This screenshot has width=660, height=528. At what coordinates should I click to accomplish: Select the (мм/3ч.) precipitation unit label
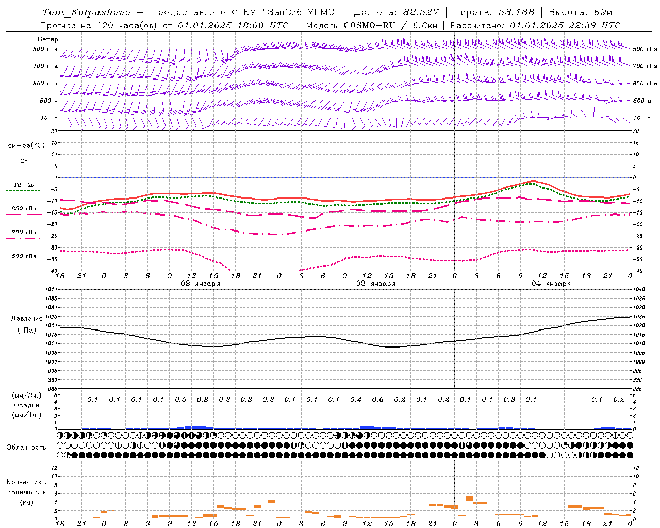pos(27,395)
